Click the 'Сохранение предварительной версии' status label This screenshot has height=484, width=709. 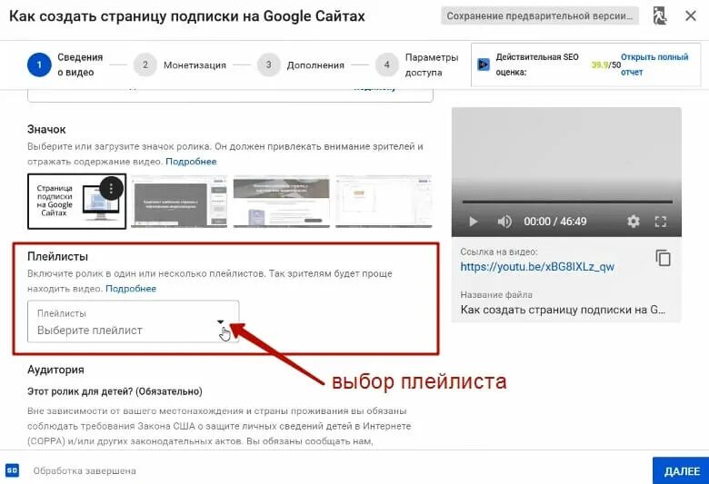click(x=539, y=15)
